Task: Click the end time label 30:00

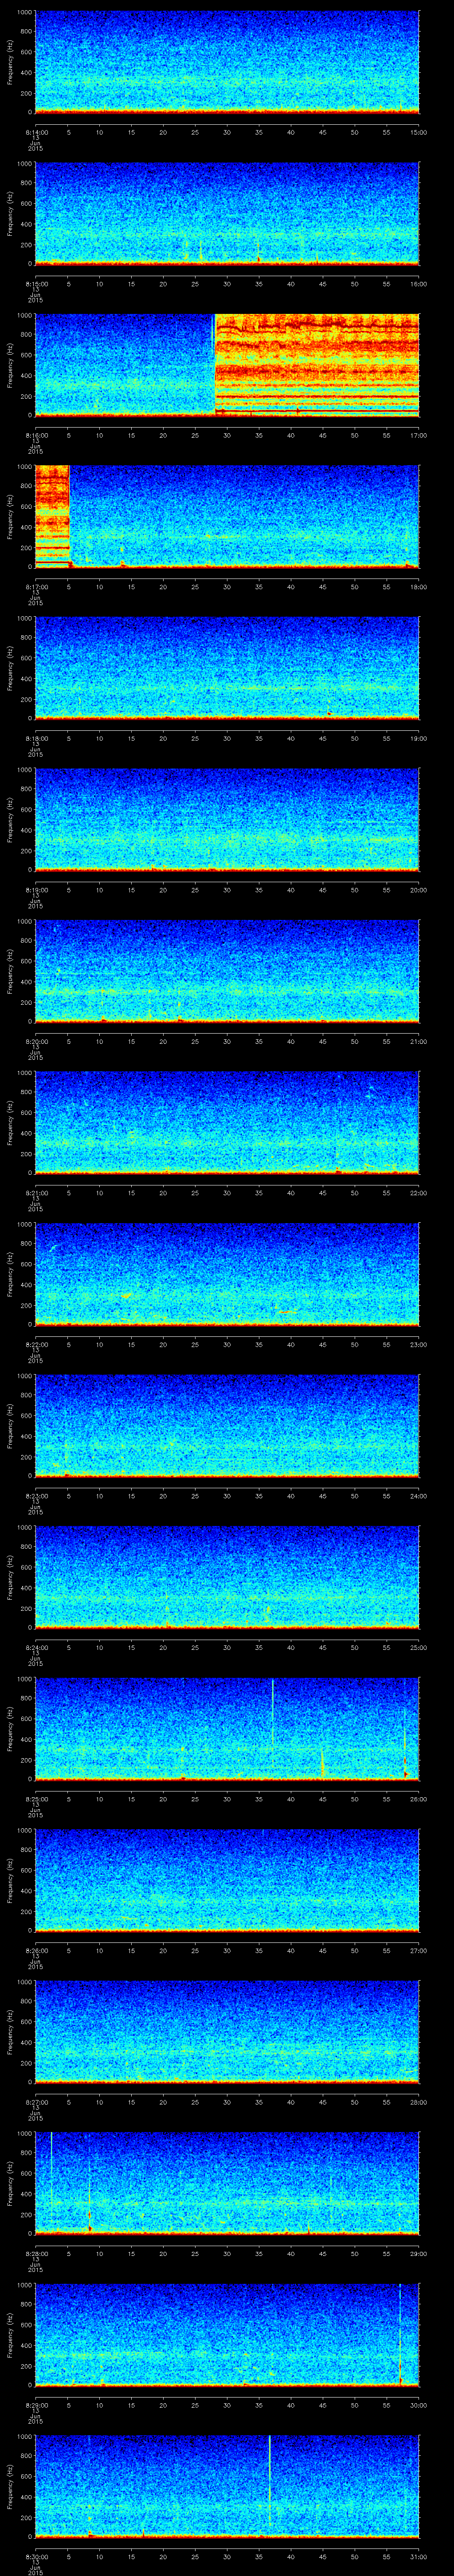Action: point(419,2405)
